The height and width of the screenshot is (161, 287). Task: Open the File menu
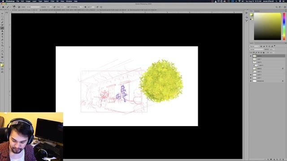point(17,1)
